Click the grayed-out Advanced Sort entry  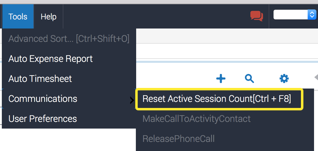(x=69, y=39)
